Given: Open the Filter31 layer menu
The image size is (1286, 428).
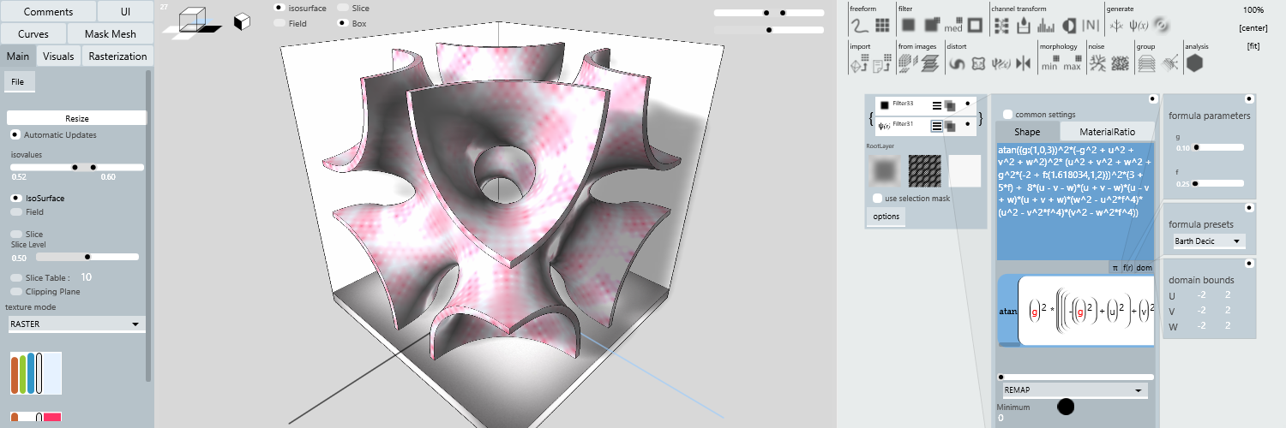Looking at the screenshot, I should pyautogui.click(x=937, y=126).
